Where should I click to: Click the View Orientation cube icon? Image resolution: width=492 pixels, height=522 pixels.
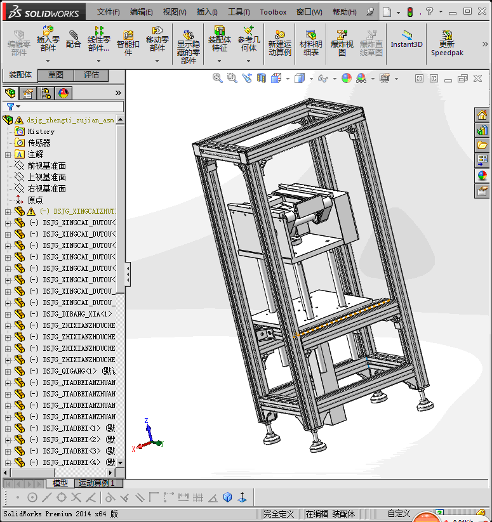(276, 78)
